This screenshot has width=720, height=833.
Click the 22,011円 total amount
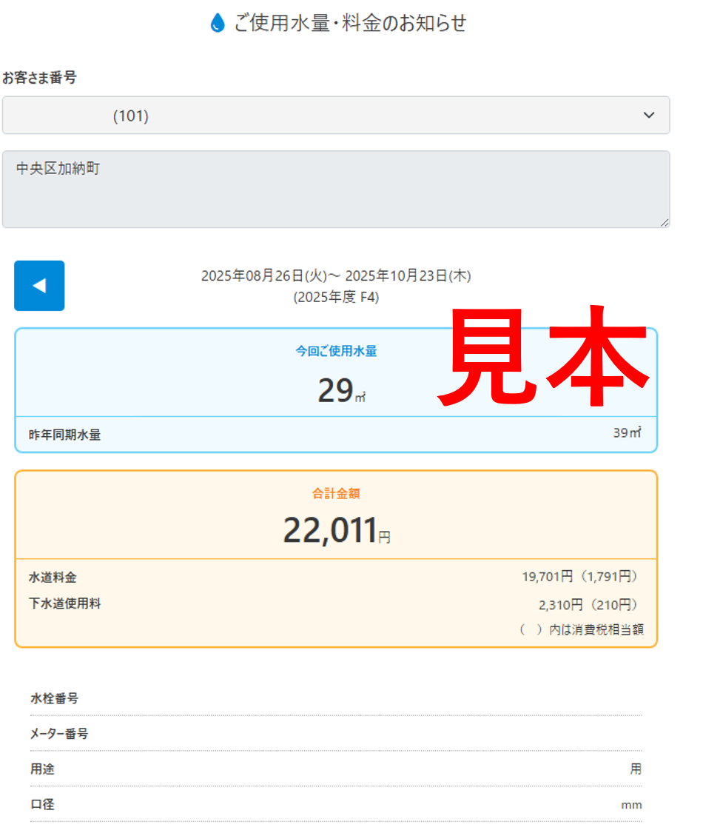(337, 530)
